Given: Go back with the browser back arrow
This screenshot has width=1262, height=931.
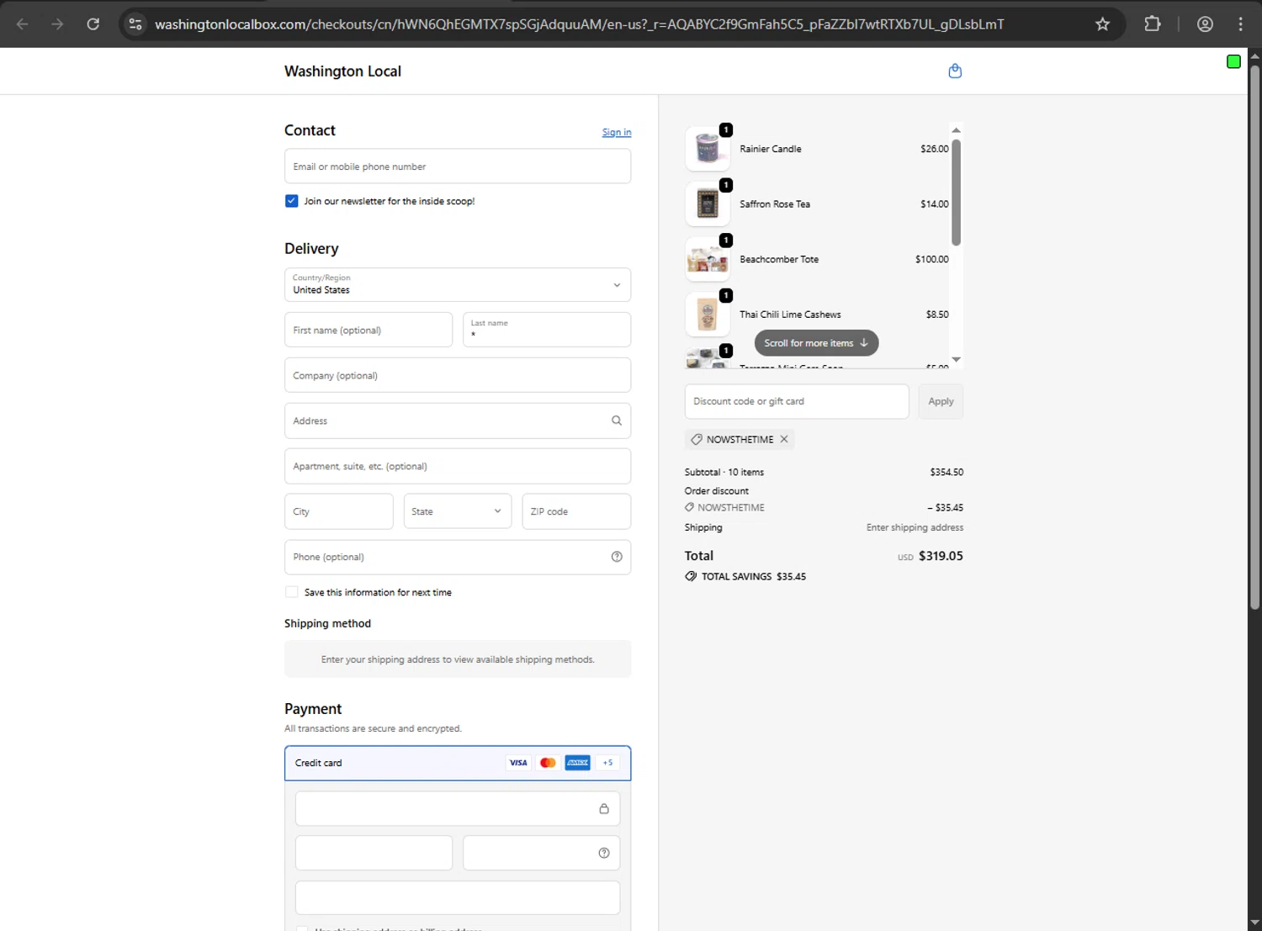Looking at the screenshot, I should pyautogui.click(x=23, y=24).
